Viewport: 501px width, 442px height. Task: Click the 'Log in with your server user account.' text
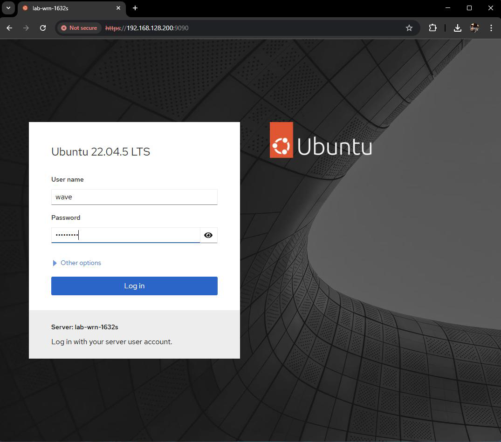(112, 342)
